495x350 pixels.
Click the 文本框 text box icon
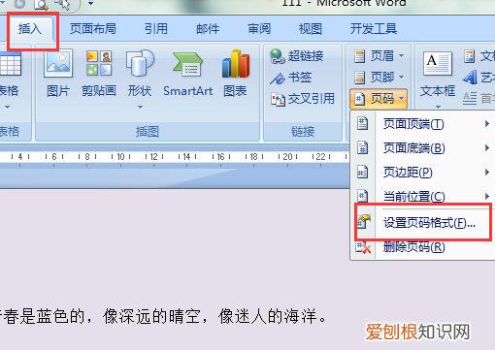438,64
